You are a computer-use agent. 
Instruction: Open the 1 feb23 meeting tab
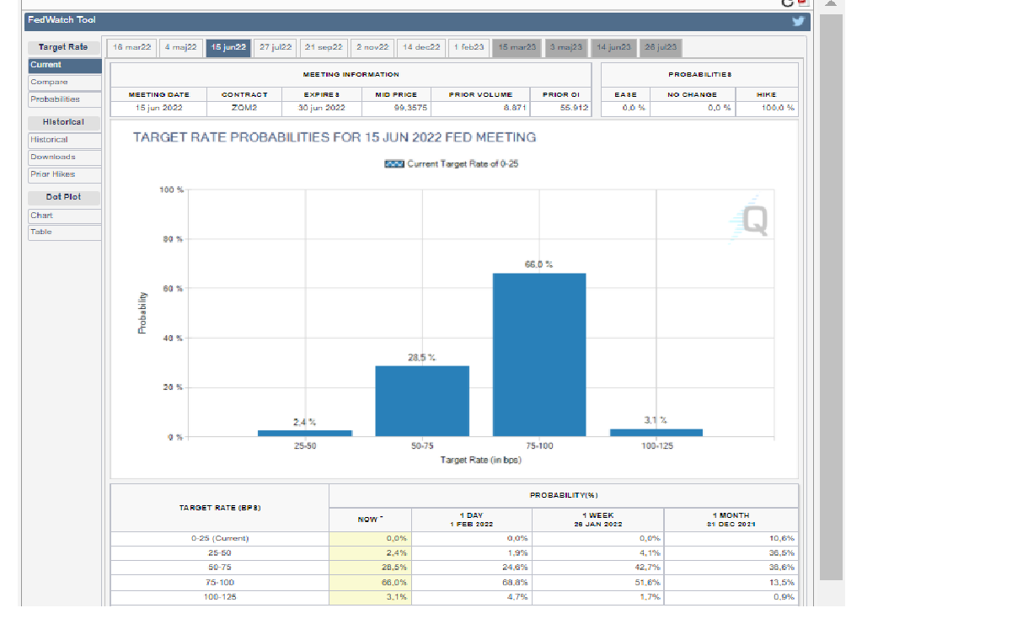[468, 48]
